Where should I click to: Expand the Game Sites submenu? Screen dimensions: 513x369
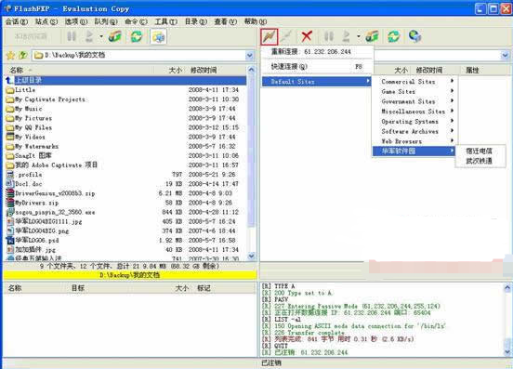pyautogui.click(x=414, y=92)
